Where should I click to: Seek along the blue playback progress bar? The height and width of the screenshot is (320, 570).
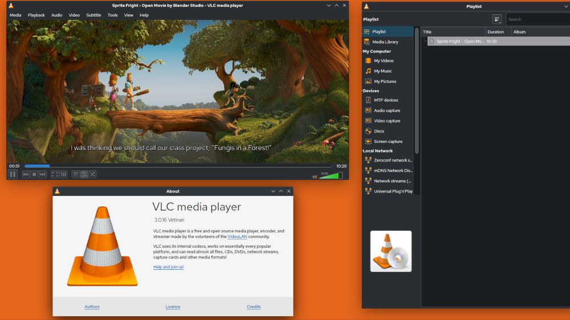coord(178,166)
